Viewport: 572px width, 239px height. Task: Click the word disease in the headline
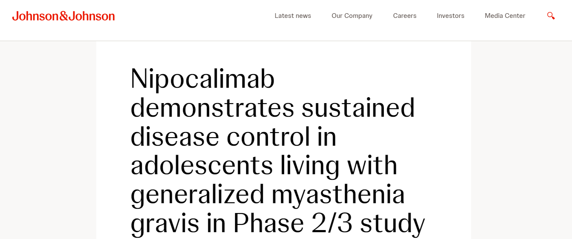pos(174,137)
